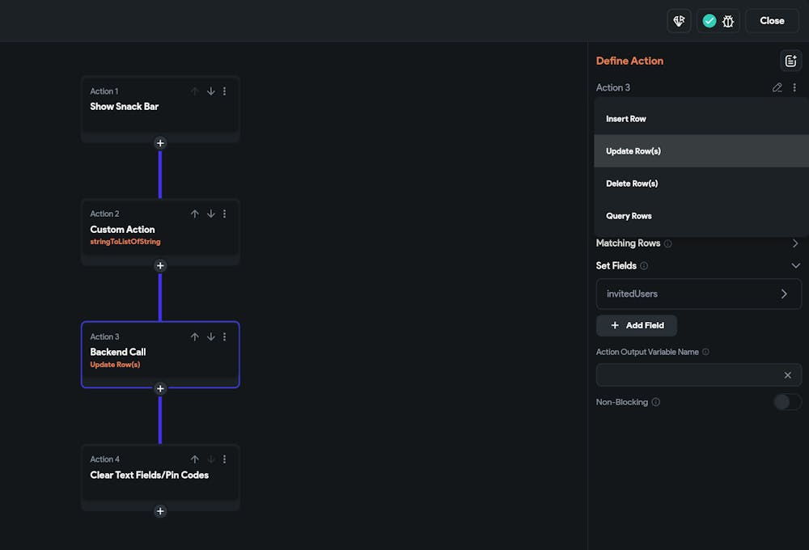
Task: Expand the Matching Rows section
Action: tap(795, 243)
